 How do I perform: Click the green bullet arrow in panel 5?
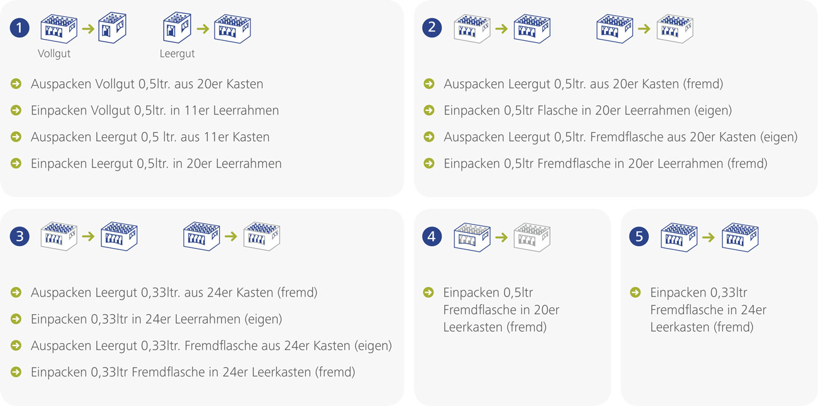click(x=636, y=293)
